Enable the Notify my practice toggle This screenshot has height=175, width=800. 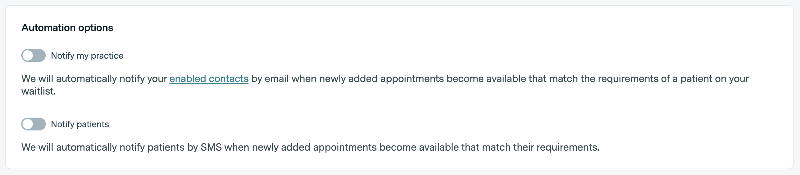tap(33, 55)
